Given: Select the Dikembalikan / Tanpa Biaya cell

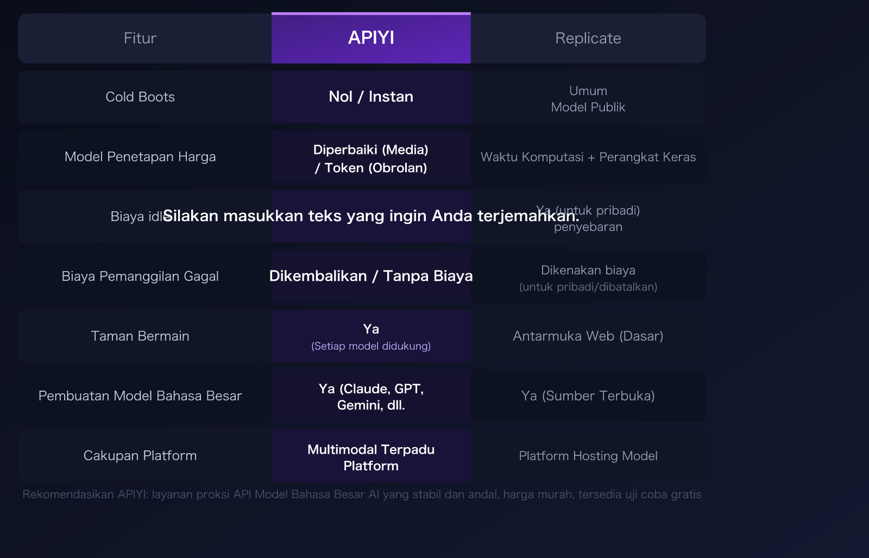Looking at the screenshot, I should [371, 276].
